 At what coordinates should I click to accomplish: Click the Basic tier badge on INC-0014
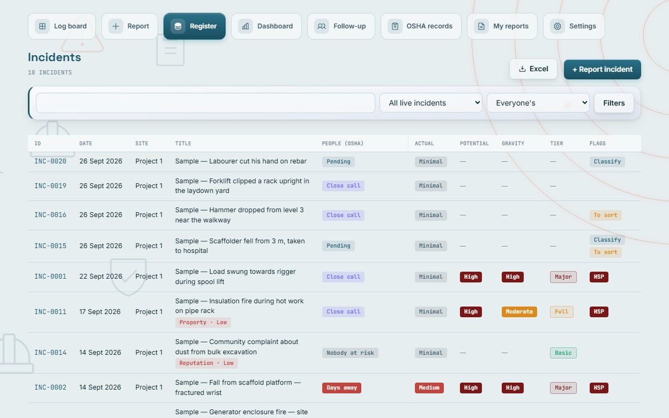click(563, 353)
